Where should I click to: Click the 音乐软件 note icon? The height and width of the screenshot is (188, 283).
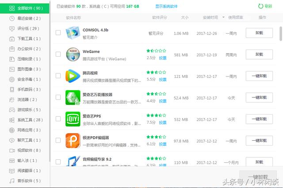tap(12, 181)
